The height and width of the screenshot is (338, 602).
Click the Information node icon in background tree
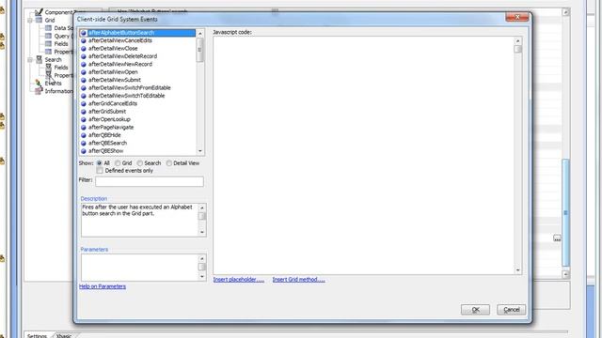tap(39, 91)
